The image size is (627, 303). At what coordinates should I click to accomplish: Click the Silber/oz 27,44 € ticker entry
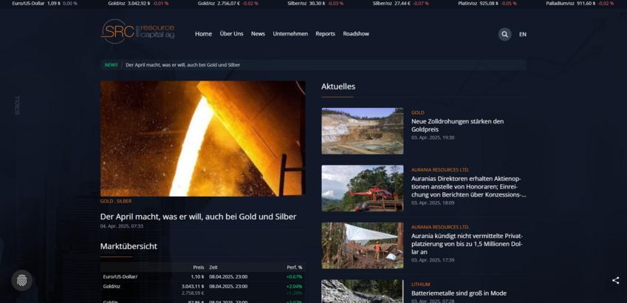coord(401,3)
